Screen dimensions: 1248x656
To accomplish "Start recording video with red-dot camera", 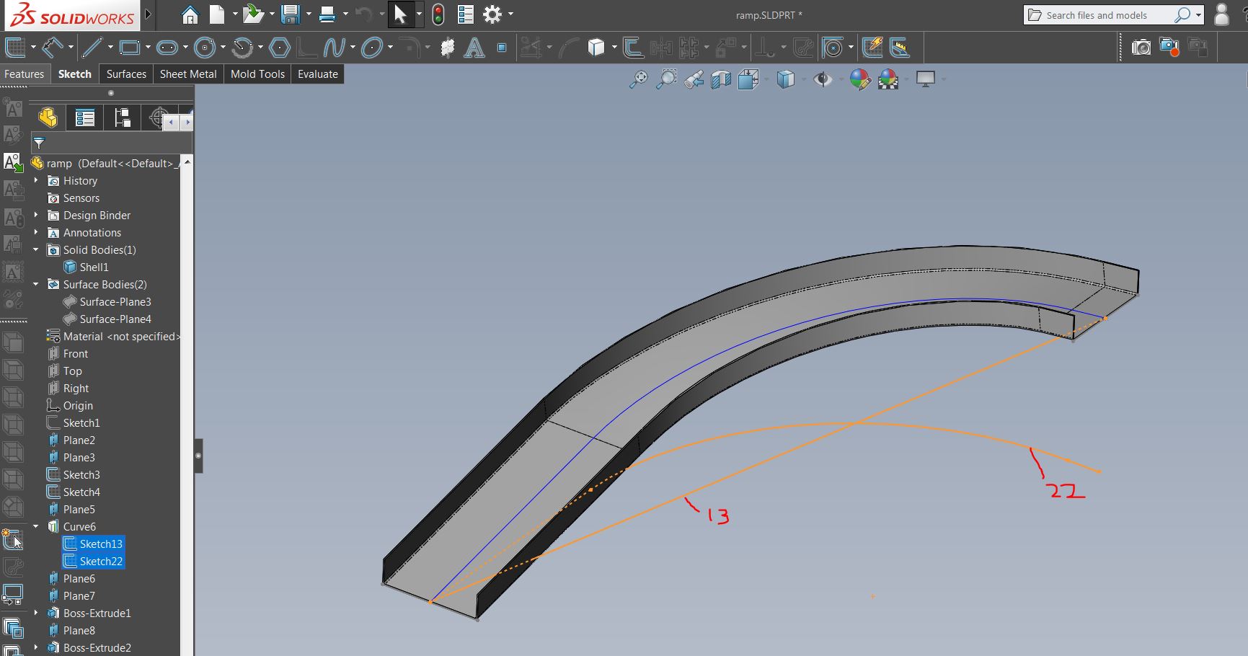I will point(1169,48).
